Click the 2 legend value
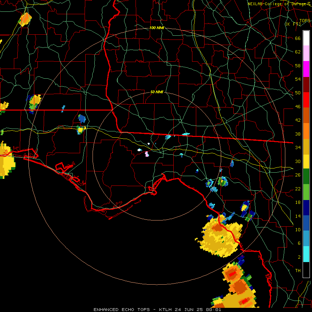The height and width of the screenshot is (312, 312). 299,257
